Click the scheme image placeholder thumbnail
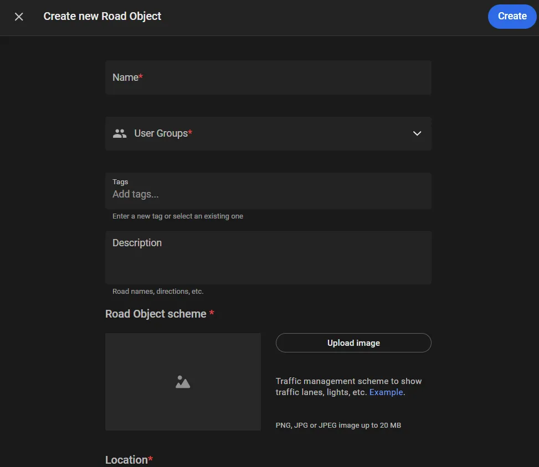 pos(183,382)
